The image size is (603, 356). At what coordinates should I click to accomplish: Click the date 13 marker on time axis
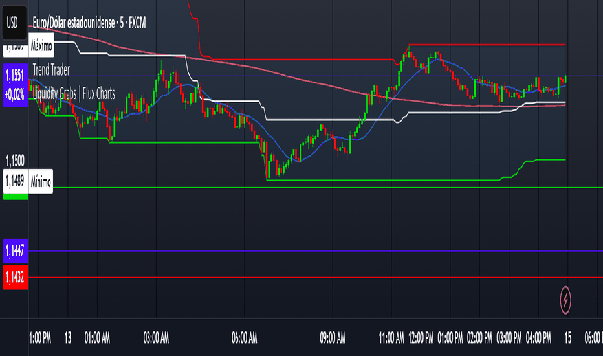[x=68, y=339]
